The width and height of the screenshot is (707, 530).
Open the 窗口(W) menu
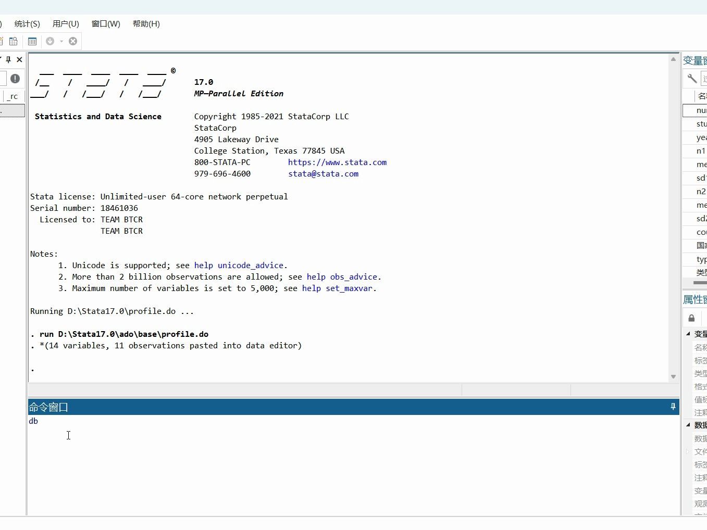click(106, 24)
